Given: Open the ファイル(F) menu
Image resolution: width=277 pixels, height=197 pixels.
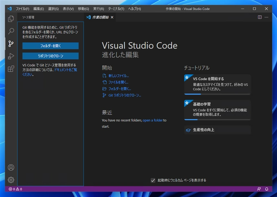Looking at the screenshot, I should tap(22, 9).
